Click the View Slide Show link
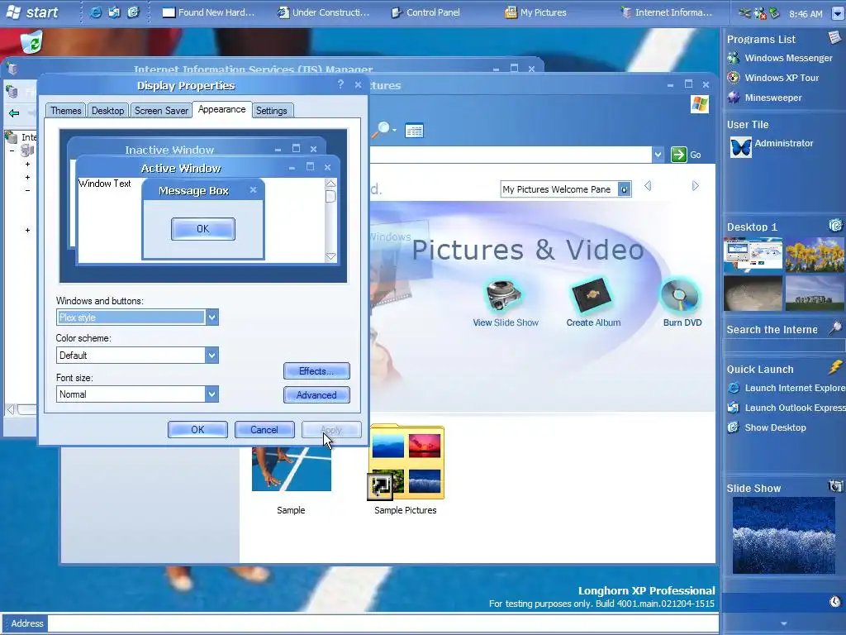 506,322
